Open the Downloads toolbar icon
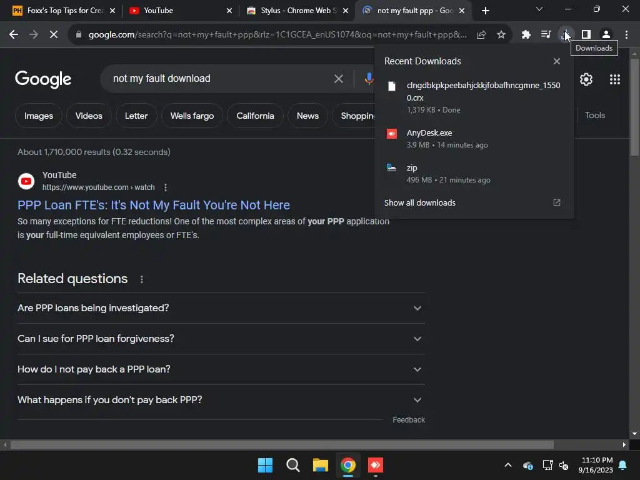 coord(566,35)
